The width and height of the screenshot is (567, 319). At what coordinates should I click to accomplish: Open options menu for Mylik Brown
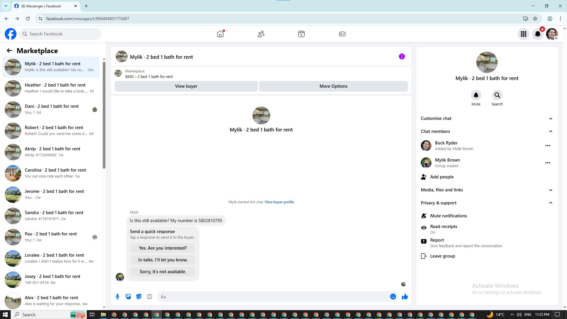tap(548, 163)
